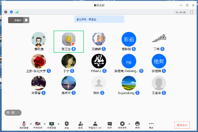Turn on camera with 开启视频
198x132 pixels.
pyautogui.click(x=38, y=125)
